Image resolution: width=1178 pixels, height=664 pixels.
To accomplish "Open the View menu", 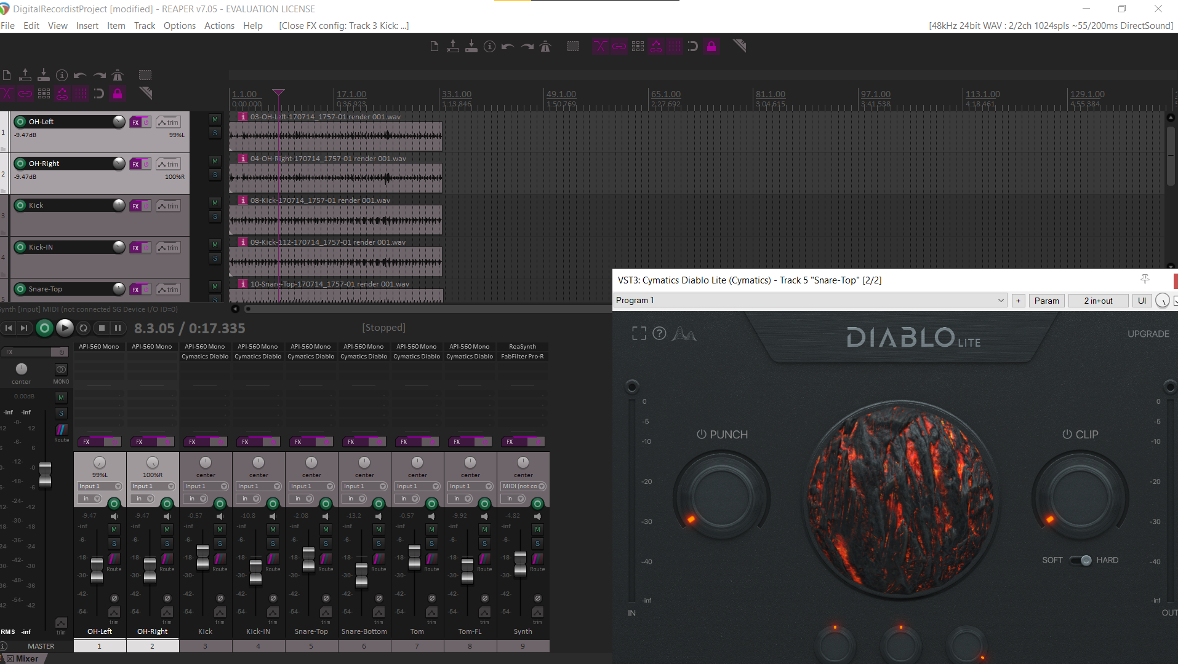I will pos(58,26).
